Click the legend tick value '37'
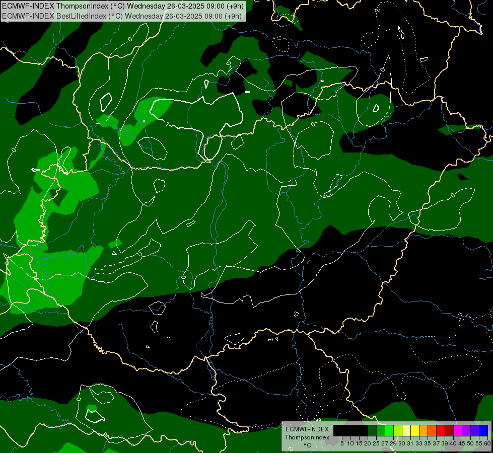493x453 pixels. pos(436,443)
